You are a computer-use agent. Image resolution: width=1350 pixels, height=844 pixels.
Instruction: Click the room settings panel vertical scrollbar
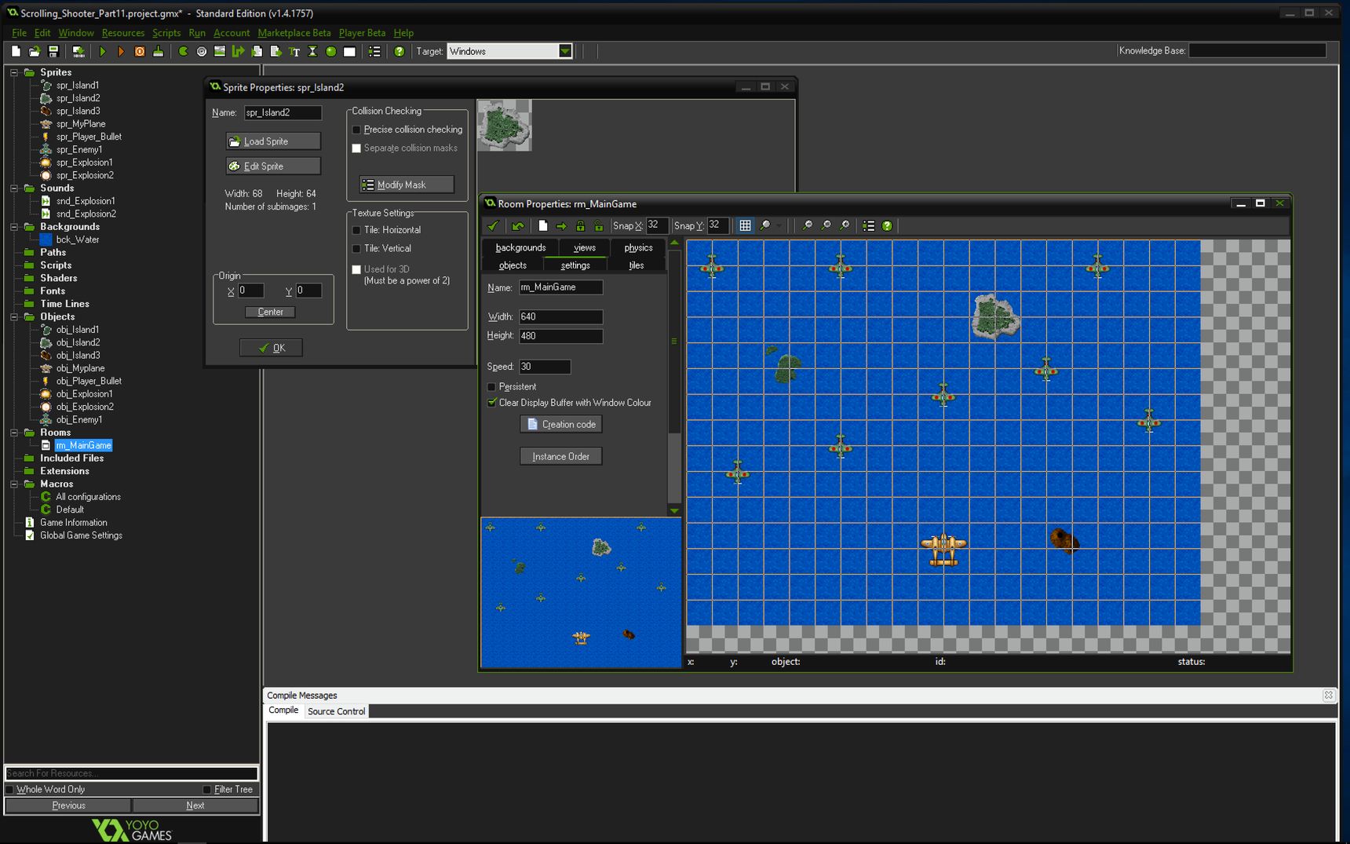pyautogui.click(x=674, y=340)
